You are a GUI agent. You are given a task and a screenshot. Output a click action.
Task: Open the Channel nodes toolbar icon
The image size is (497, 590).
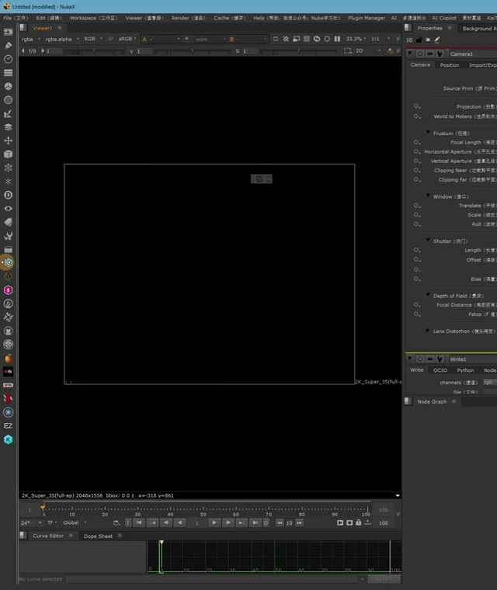pyautogui.click(x=8, y=73)
